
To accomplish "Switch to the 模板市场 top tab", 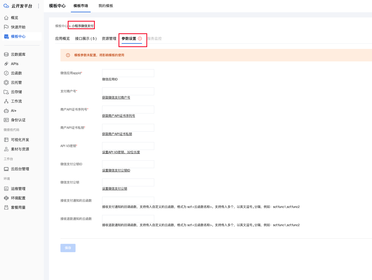I will pyautogui.click(x=81, y=6).
